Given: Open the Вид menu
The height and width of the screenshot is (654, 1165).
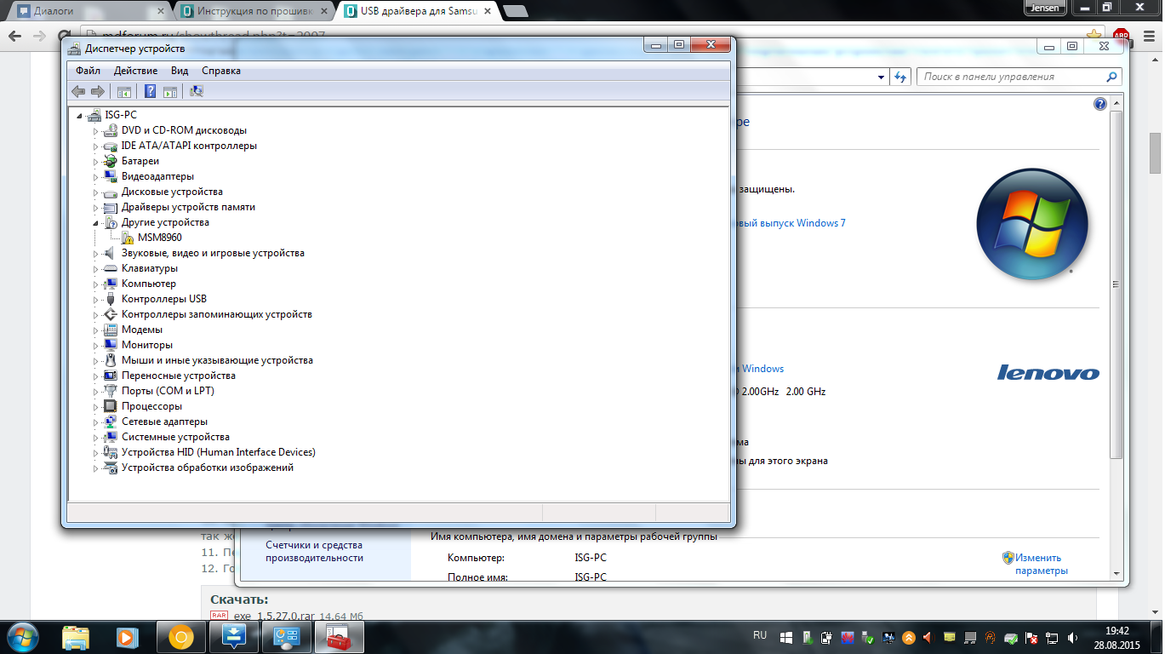Looking at the screenshot, I should tap(180, 71).
